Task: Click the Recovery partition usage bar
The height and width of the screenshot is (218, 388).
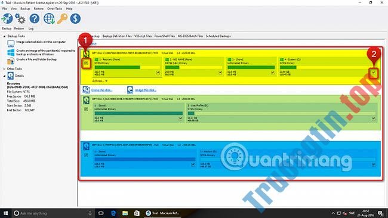Action: tap(127, 67)
